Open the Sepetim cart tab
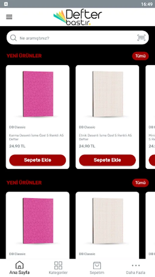This screenshot has height=277, width=155. point(97,268)
